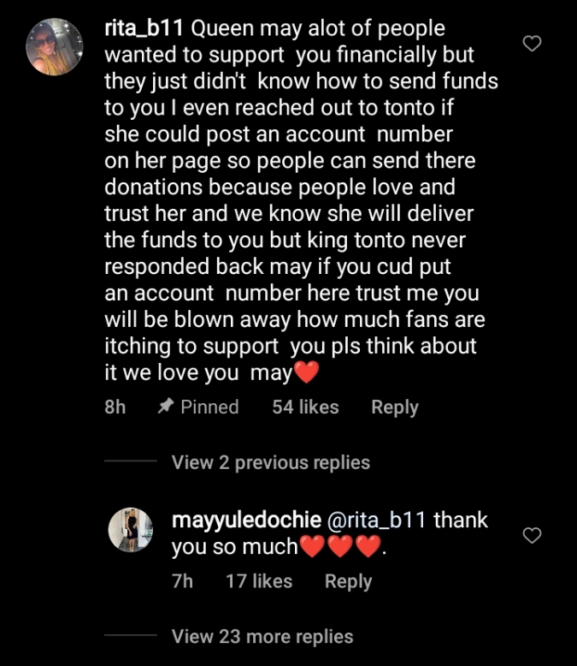View the 54 likes list

click(305, 407)
